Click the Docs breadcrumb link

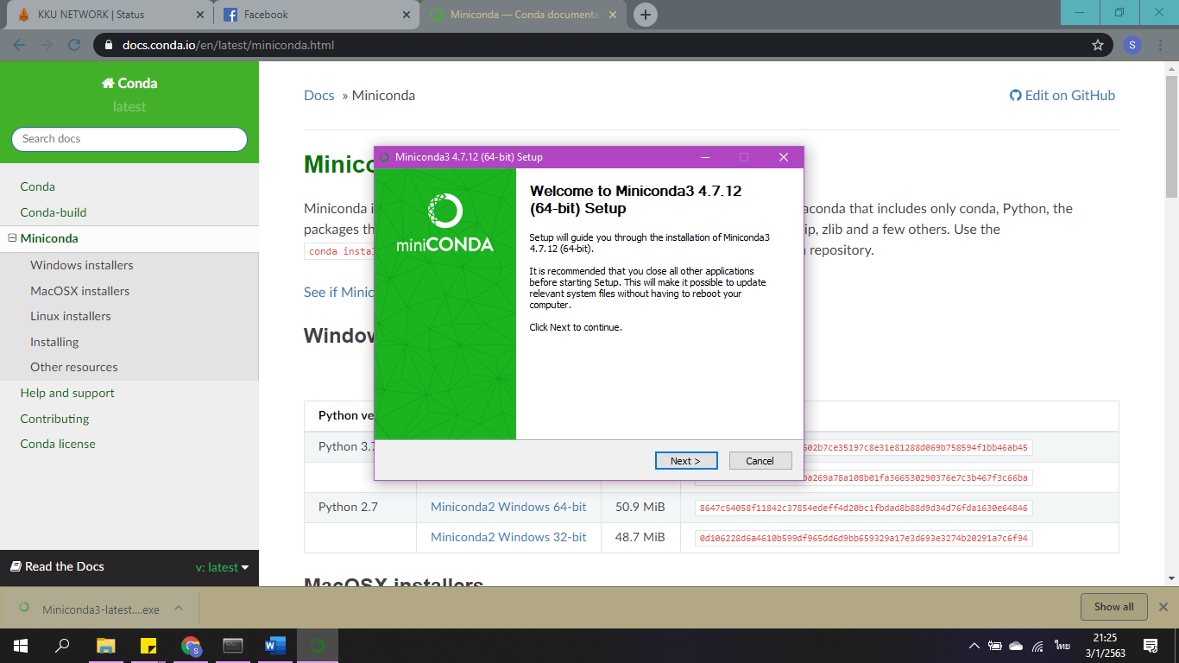[319, 95]
